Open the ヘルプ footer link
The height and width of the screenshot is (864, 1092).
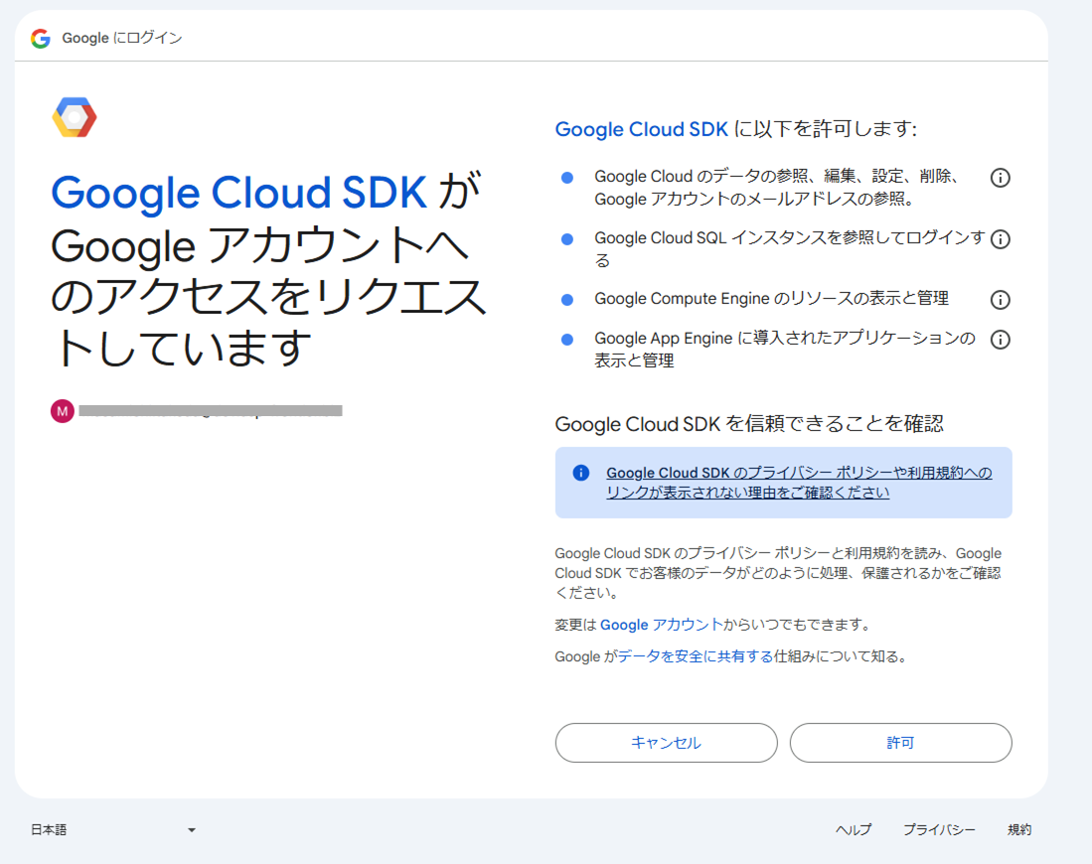(854, 829)
